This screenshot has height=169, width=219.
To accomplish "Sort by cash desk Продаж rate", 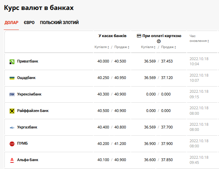I will [121, 47].
